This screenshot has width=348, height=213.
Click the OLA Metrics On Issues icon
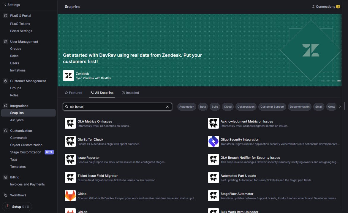70,123
